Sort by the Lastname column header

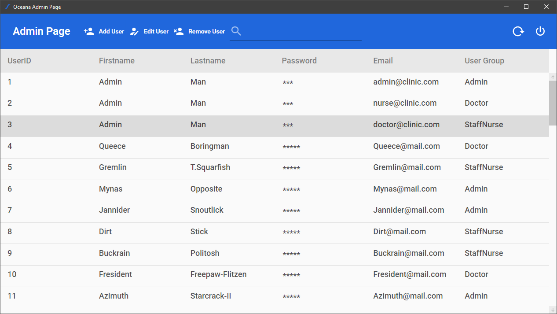(x=208, y=61)
